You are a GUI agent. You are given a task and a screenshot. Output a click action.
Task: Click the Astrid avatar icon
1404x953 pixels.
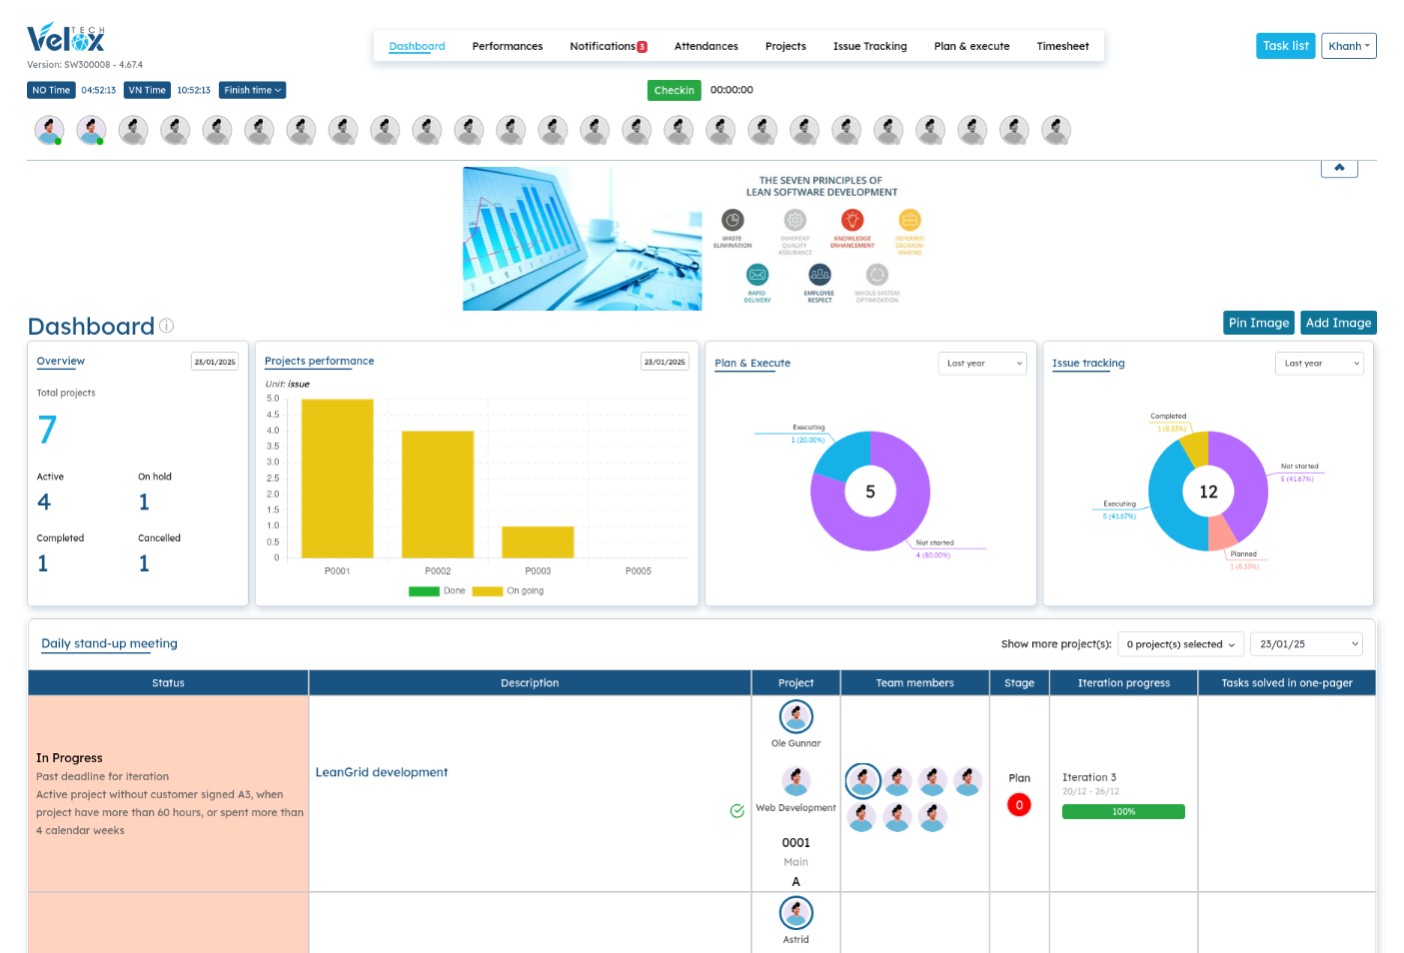pyautogui.click(x=795, y=913)
